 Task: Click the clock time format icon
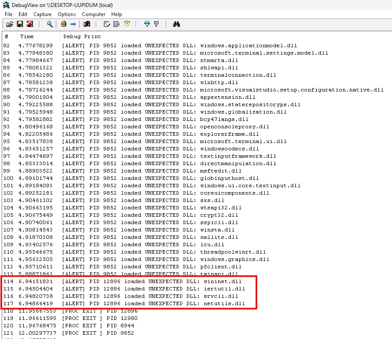pyautogui.click(x=127, y=24)
